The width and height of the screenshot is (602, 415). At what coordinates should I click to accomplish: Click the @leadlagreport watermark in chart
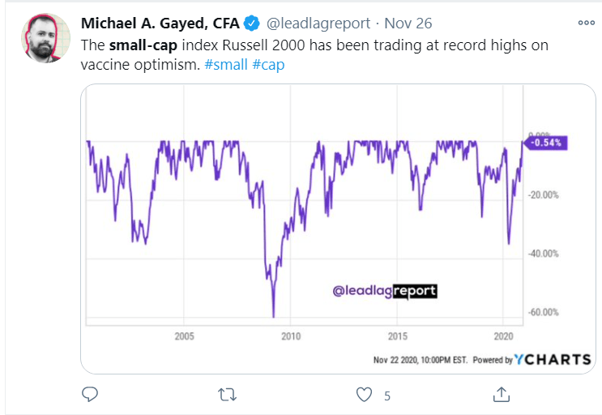click(x=385, y=291)
